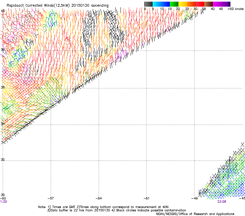
Task: Click the legend value '25'
Action: (x=187, y=9)
